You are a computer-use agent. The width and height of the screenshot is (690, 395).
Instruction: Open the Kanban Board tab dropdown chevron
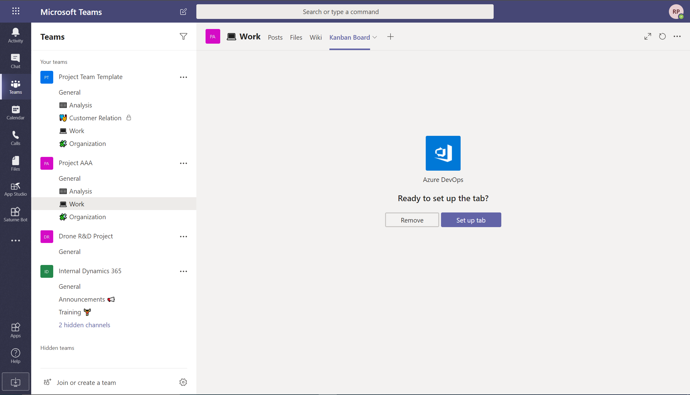point(375,37)
